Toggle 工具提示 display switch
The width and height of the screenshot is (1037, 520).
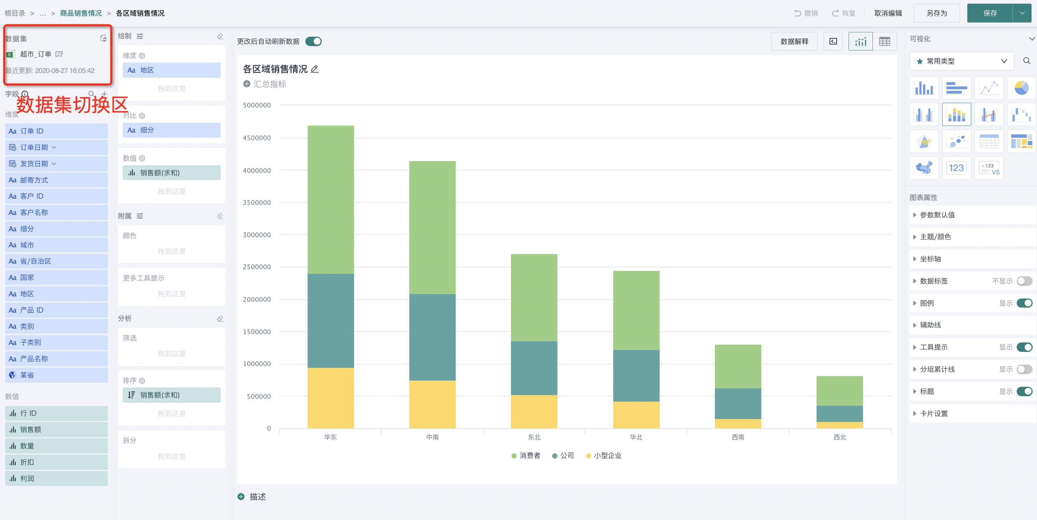tap(1024, 347)
